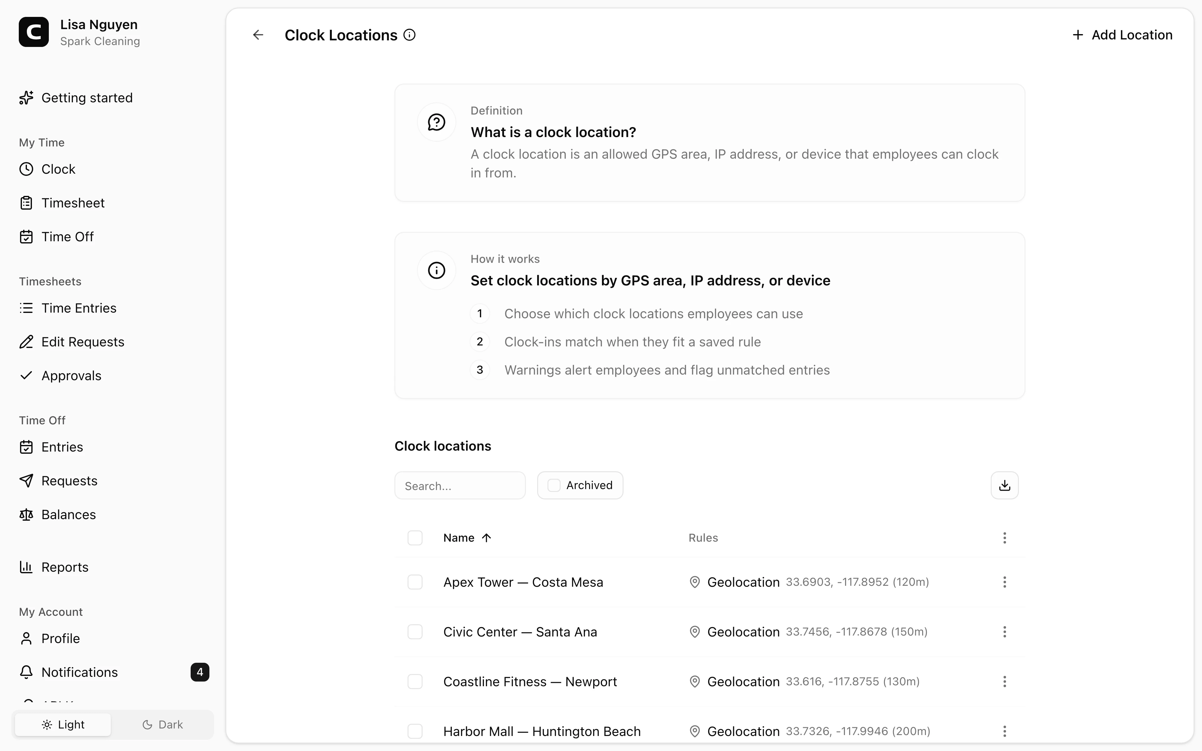The width and height of the screenshot is (1202, 751).
Task: Click the Balances scale icon
Action: click(x=26, y=514)
